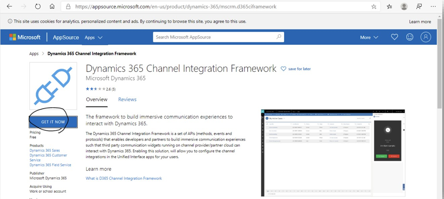
Task: Click the review count (5)
Action: tap(114, 89)
